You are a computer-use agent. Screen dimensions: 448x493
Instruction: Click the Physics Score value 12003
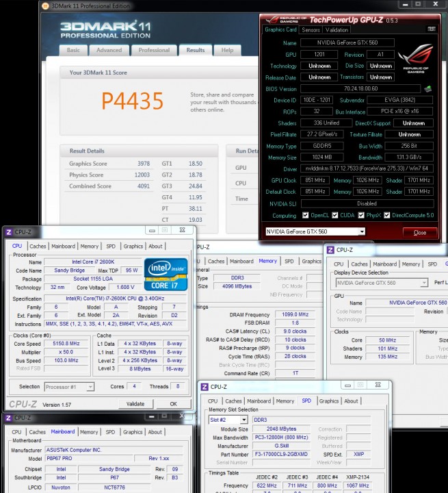click(142, 175)
